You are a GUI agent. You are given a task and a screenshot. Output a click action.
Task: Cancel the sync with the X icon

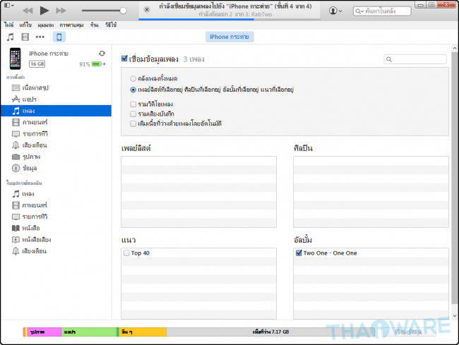pos(147,9)
